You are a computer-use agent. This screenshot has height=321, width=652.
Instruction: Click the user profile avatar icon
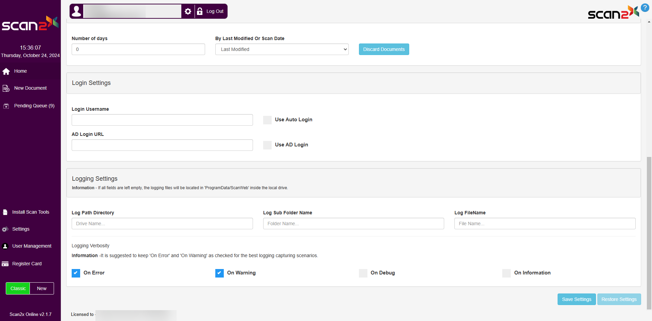tap(77, 12)
